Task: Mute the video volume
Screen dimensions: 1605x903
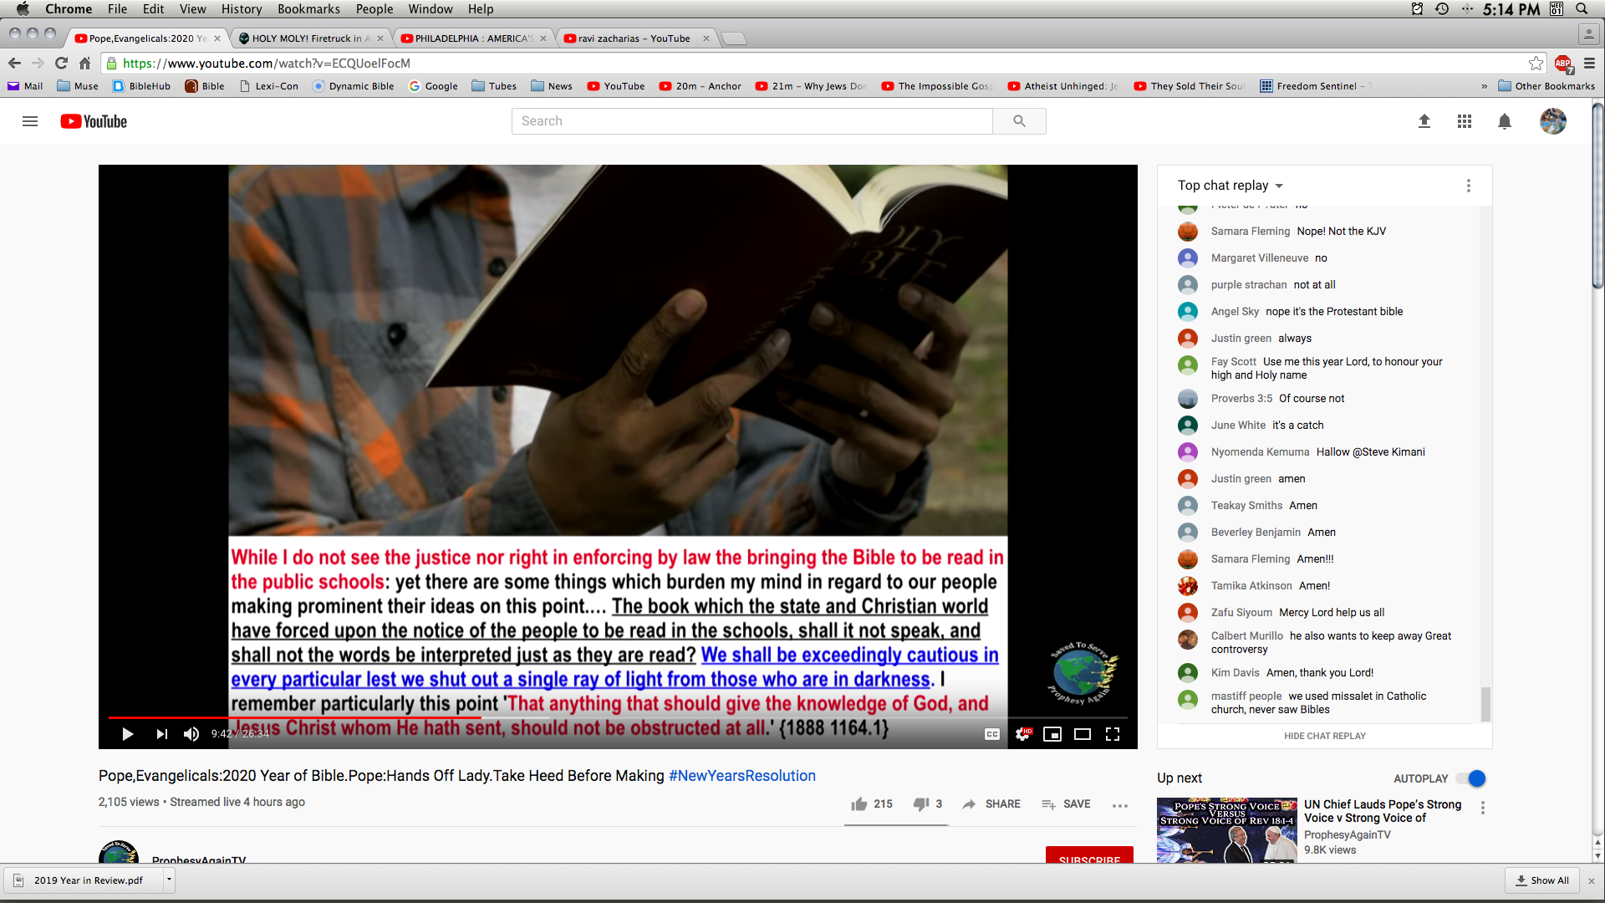Action: click(x=191, y=734)
